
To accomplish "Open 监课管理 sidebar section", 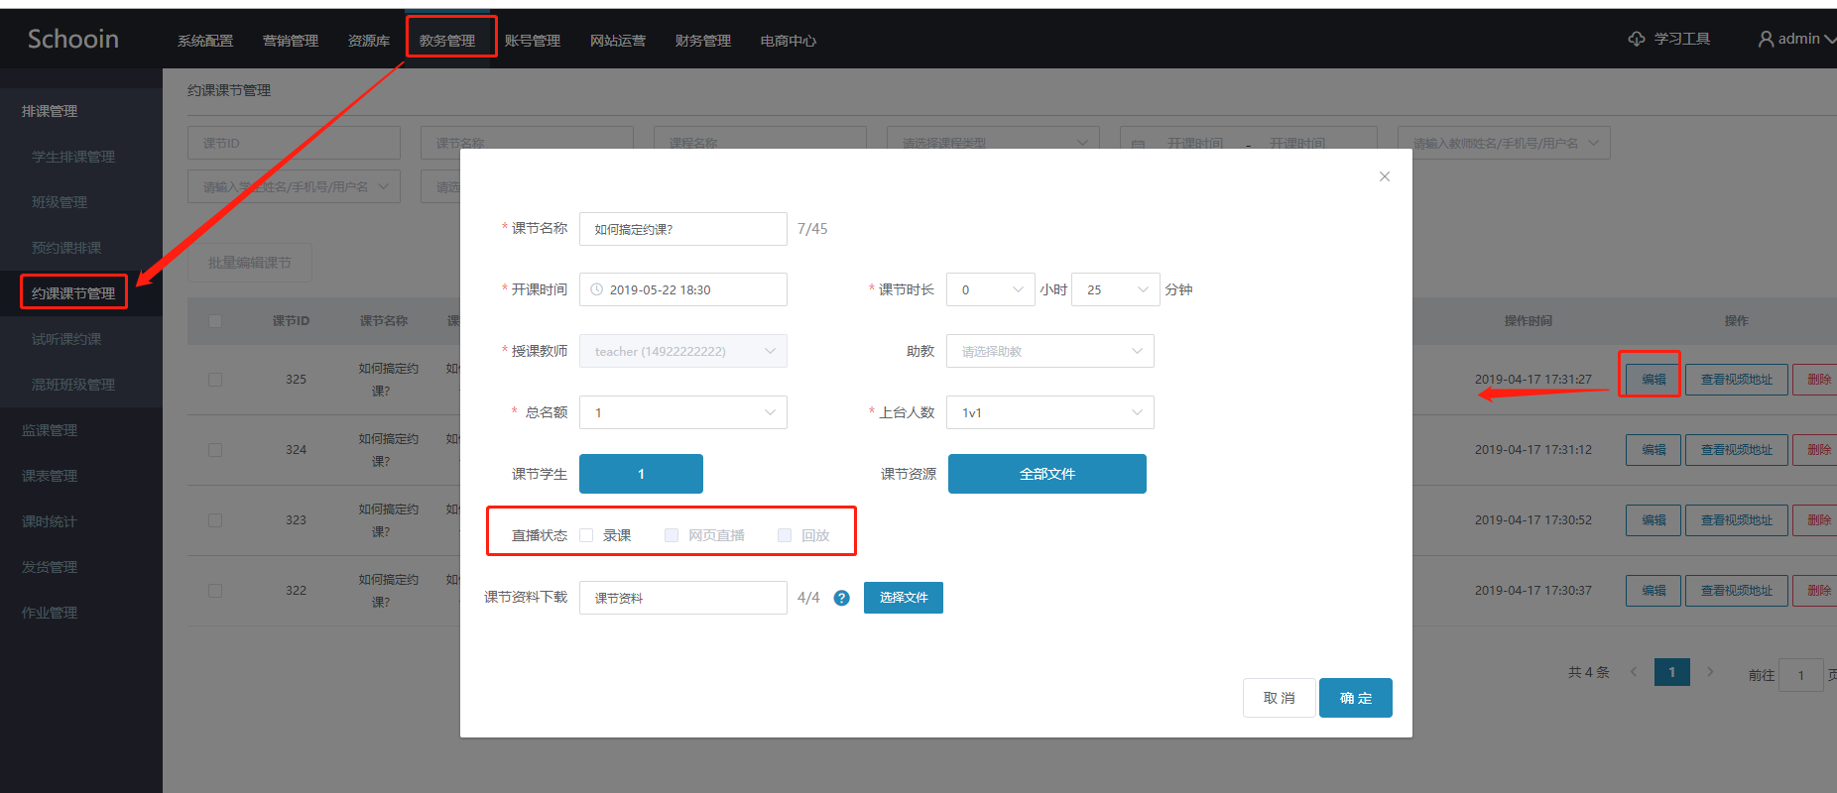I will pos(50,430).
